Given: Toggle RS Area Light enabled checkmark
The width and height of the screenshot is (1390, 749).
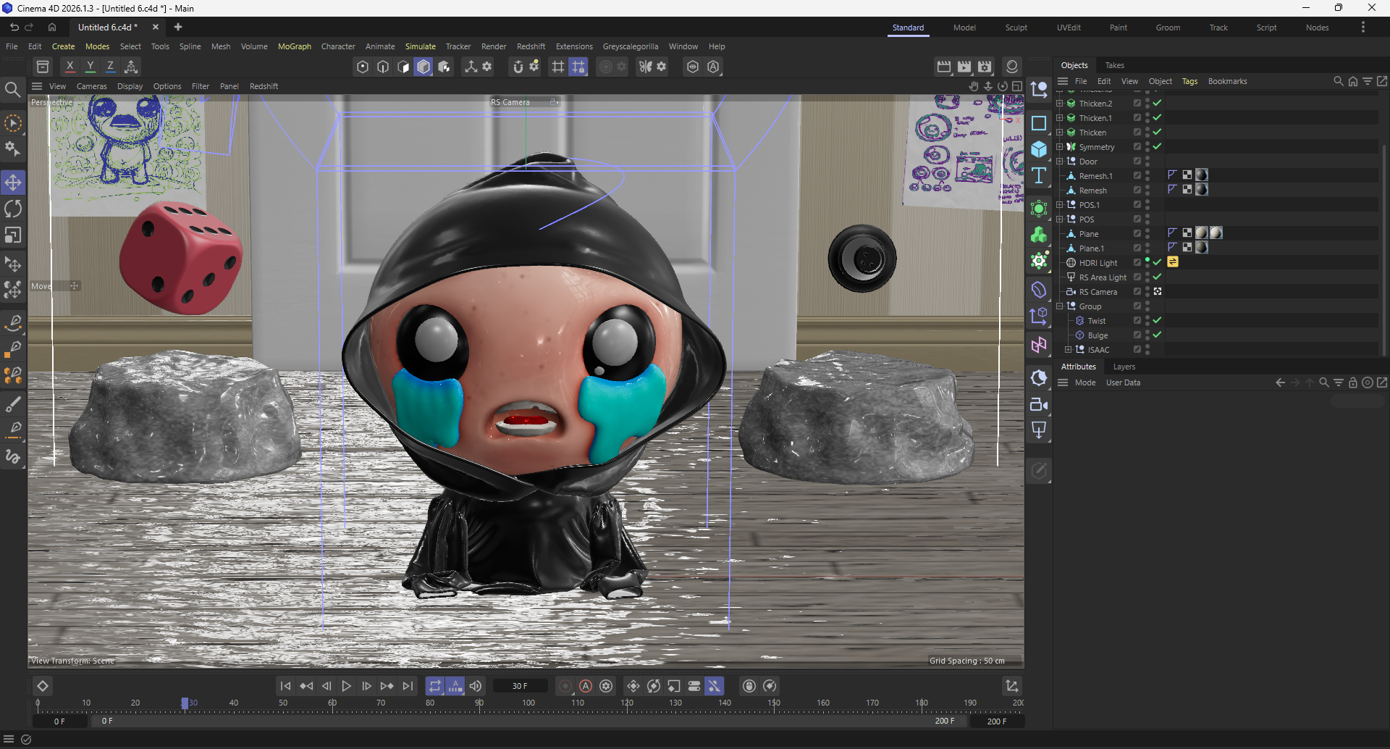Looking at the screenshot, I should pyautogui.click(x=1157, y=277).
